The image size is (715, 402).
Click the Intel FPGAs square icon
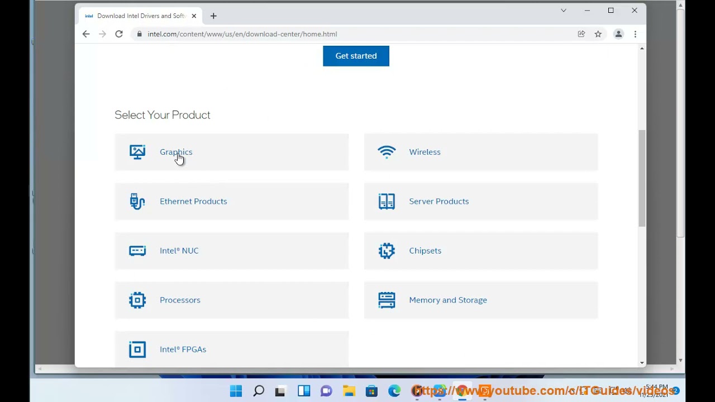click(137, 350)
